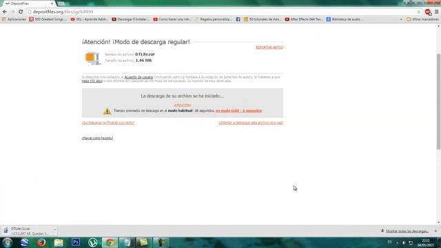Open the Aplicaciones bookmark
The height and width of the screenshot is (248, 441).
[x=14, y=19]
